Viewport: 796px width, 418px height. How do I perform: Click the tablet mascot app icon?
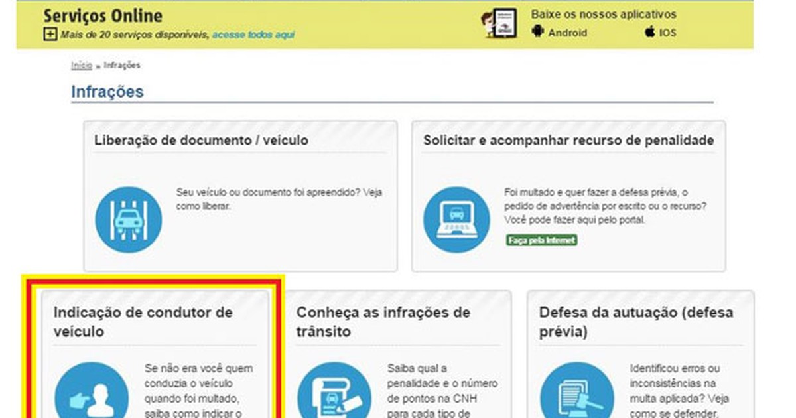click(x=498, y=24)
